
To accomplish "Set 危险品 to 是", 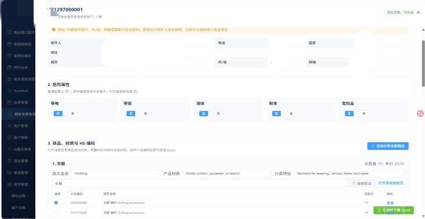I will click(364, 114).
